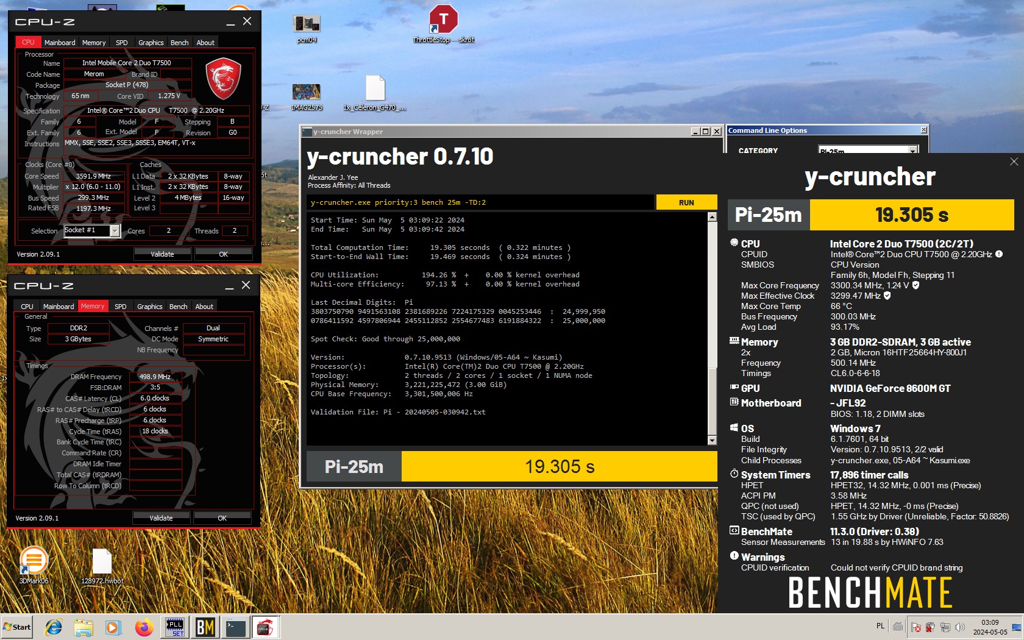Click the power plug tray icon

[930, 627]
